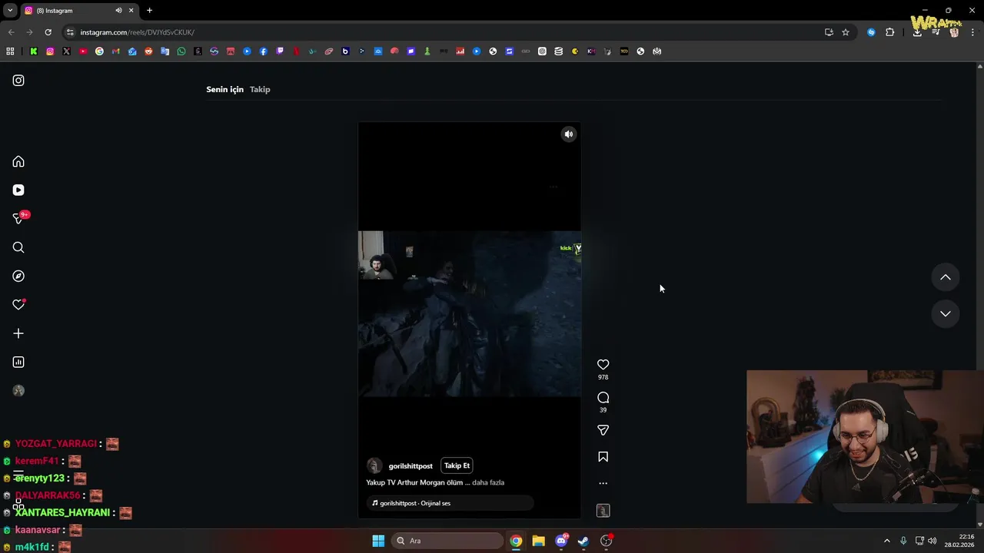Open gorilshittpost profile name link
This screenshot has width=984, height=553.
coord(411,466)
